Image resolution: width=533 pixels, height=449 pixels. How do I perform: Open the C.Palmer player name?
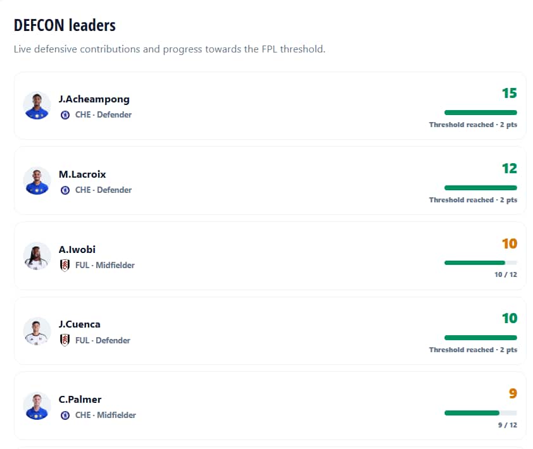pyautogui.click(x=80, y=400)
